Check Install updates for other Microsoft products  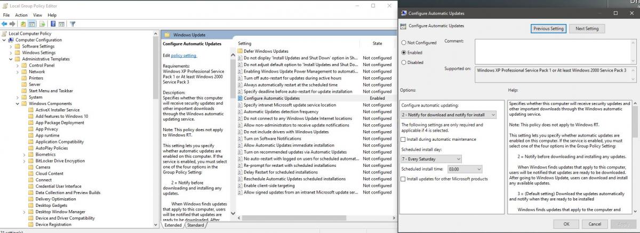(404, 179)
